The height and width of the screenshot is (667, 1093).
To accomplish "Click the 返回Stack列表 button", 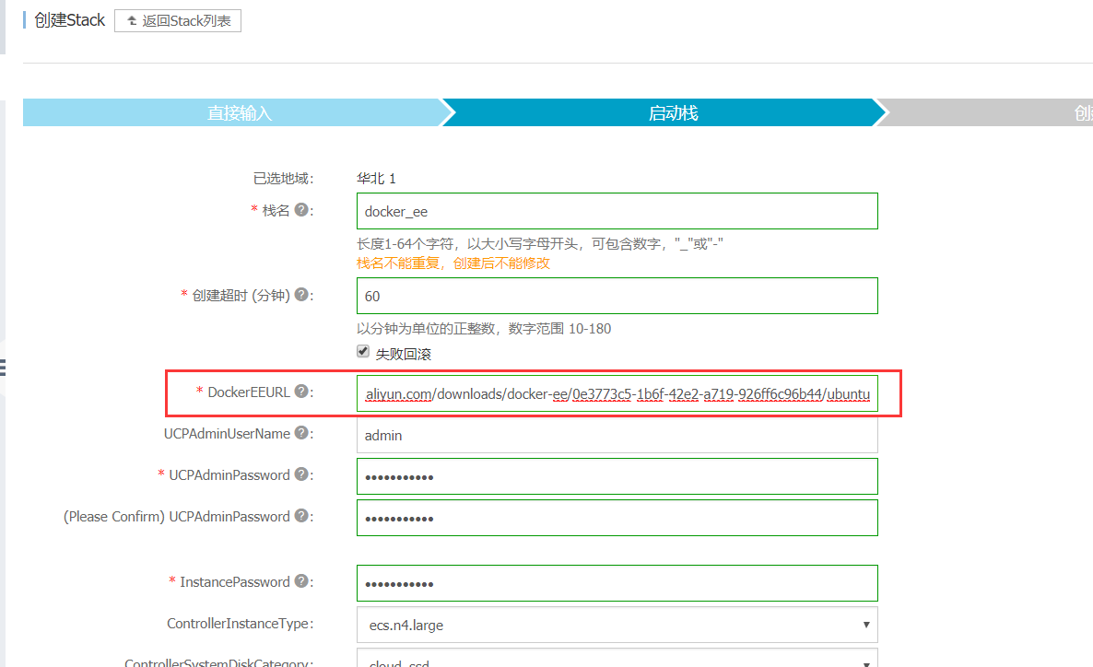I will click(x=178, y=21).
